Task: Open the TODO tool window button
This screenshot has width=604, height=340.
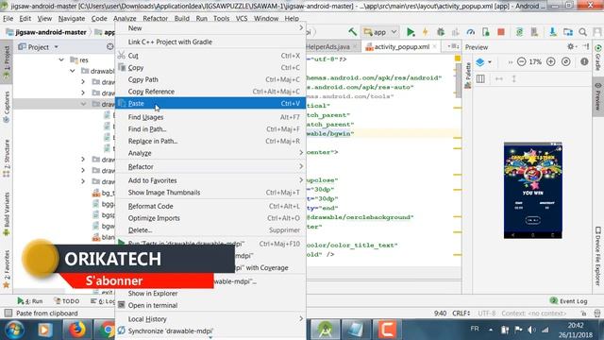Action: pyautogui.click(x=67, y=301)
